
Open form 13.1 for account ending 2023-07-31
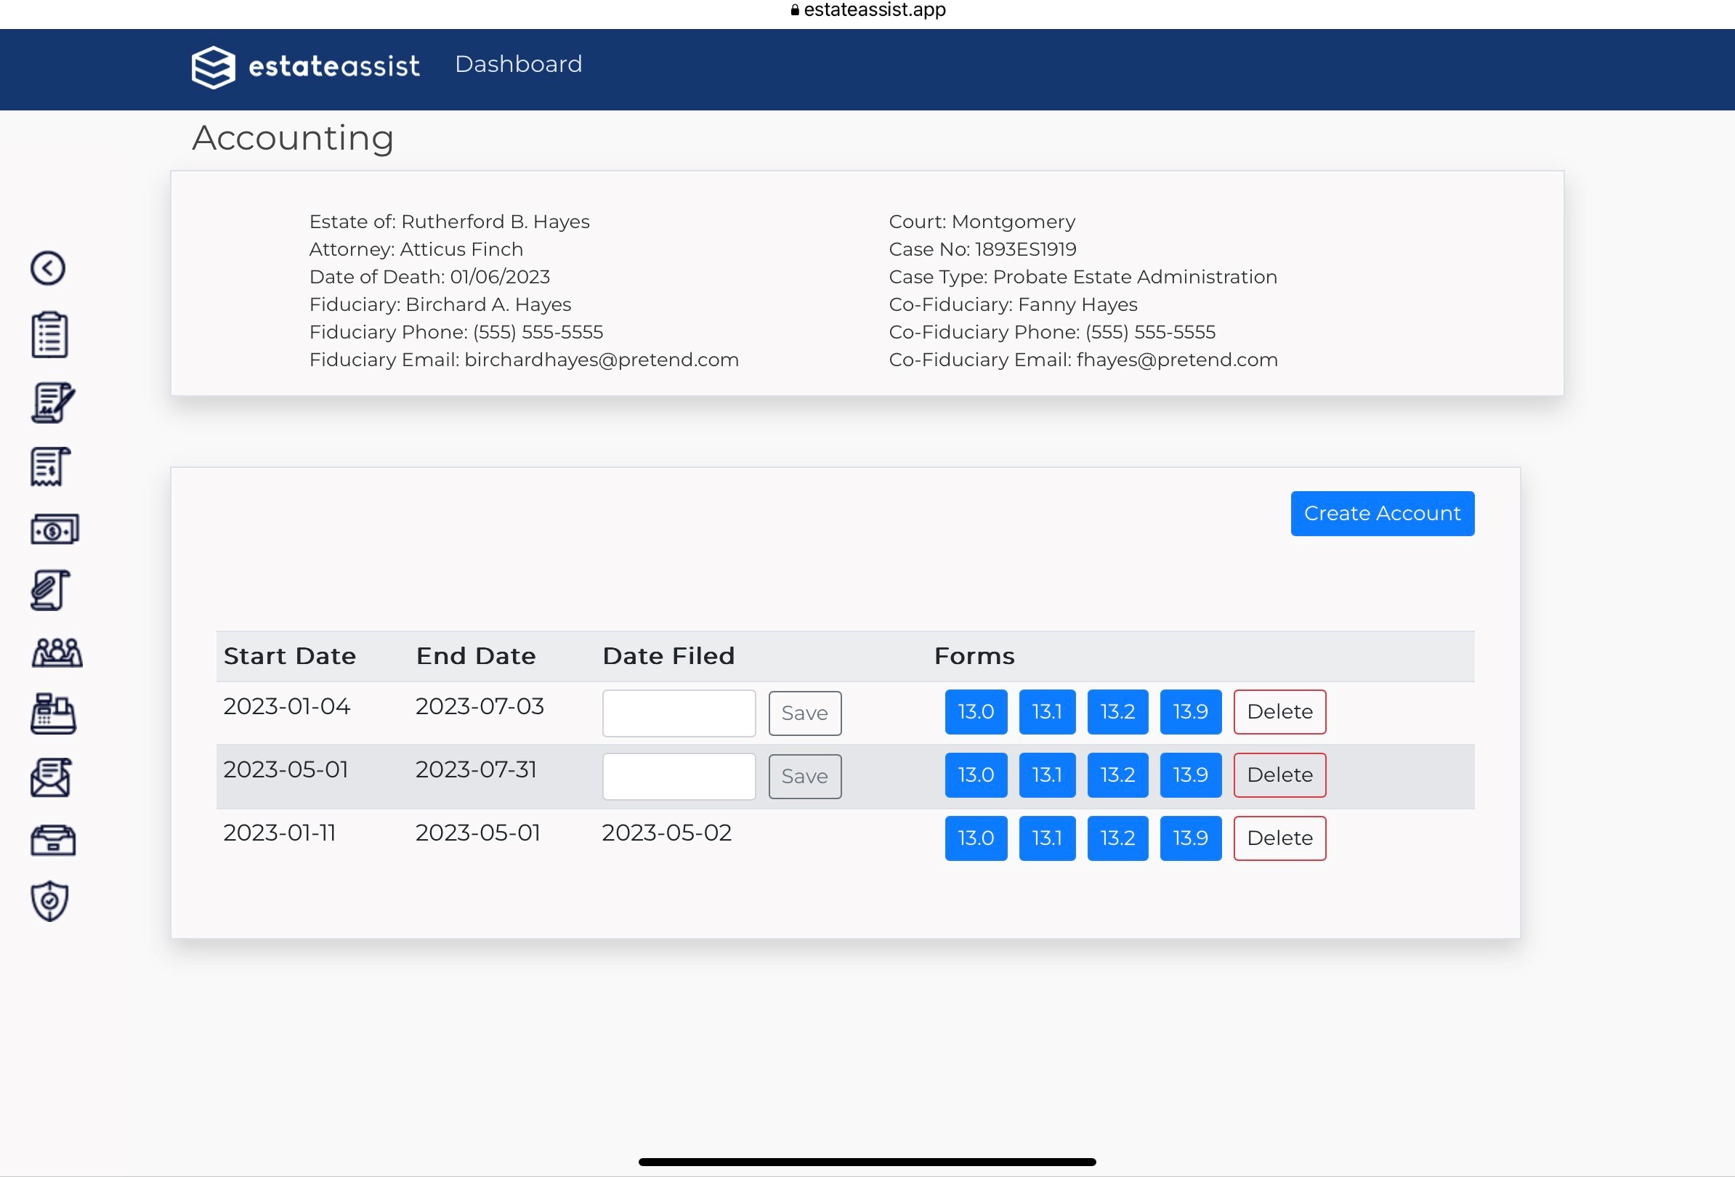[x=1047, y=775]
